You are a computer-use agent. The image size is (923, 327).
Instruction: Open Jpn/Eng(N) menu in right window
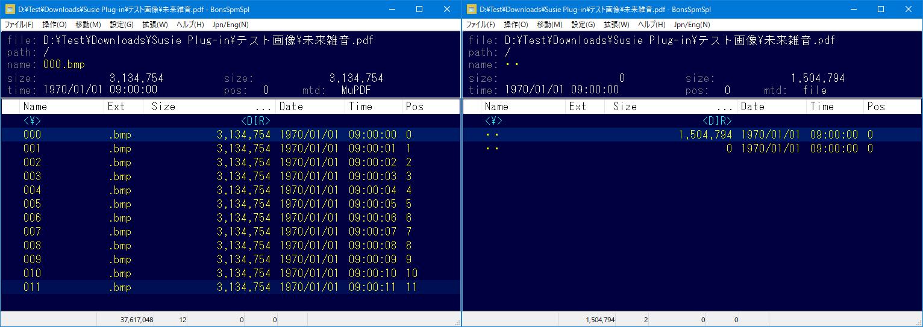coord(692,25)
